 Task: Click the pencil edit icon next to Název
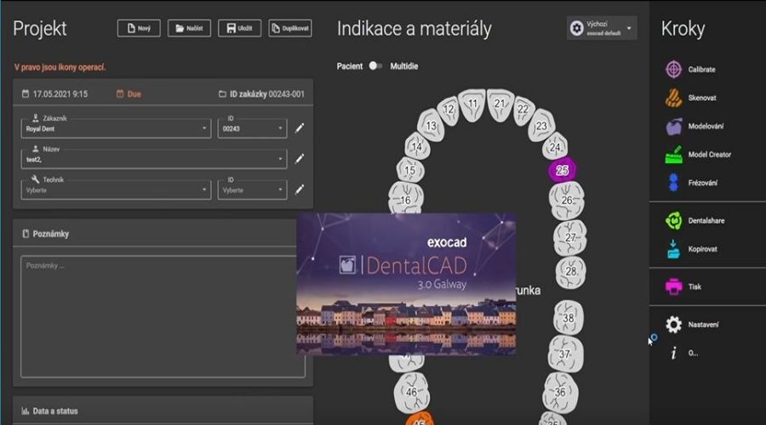coord(300,159)
